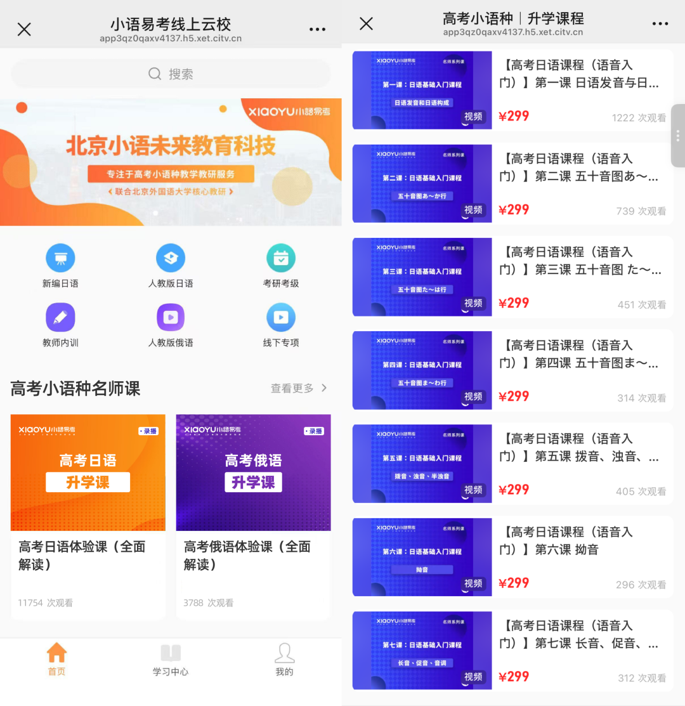685x706 pixels.
Task: Click 小语易考线上云校 page URL text
Action: click(x=171, y=39)
